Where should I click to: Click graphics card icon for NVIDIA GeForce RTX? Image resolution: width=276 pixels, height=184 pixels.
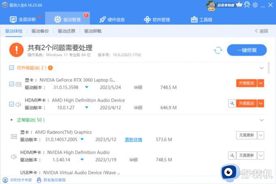point(19,84)
